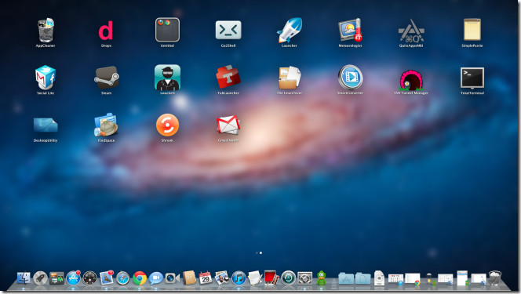Launch iPhoto from the Dock
Viewport: 521px width, 294px height.
click(221, 278)
